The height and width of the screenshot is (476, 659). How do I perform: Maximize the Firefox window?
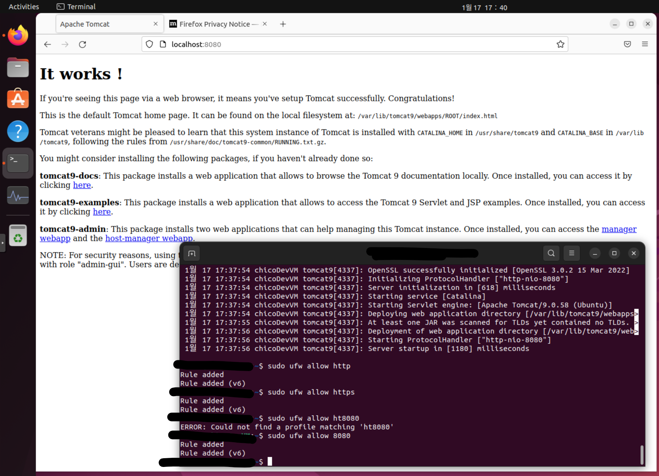[x=631, y=24]
